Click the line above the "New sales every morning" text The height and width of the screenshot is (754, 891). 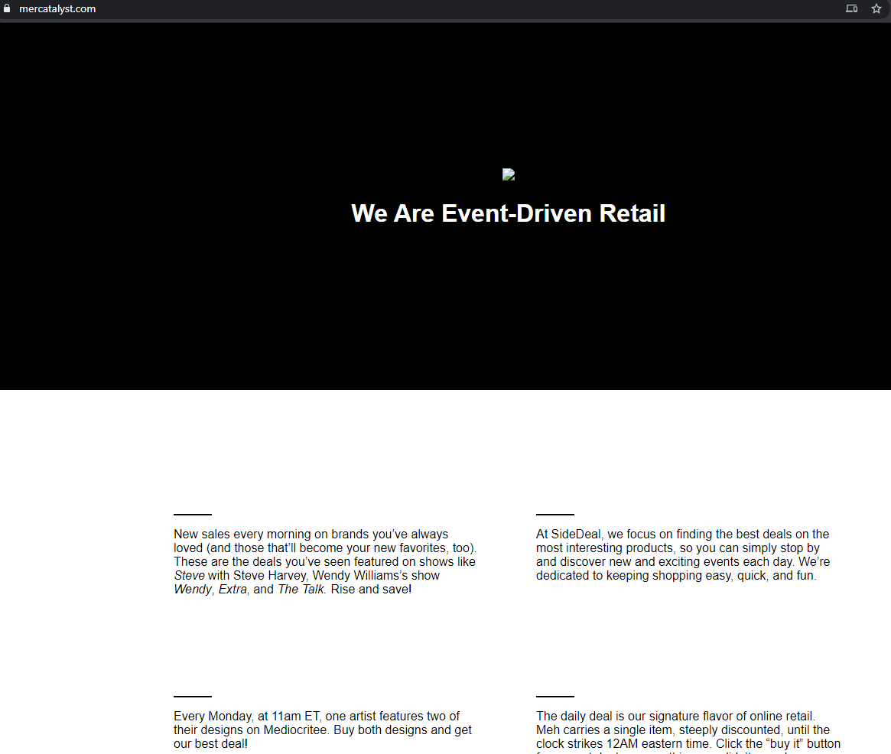(193, 515)
